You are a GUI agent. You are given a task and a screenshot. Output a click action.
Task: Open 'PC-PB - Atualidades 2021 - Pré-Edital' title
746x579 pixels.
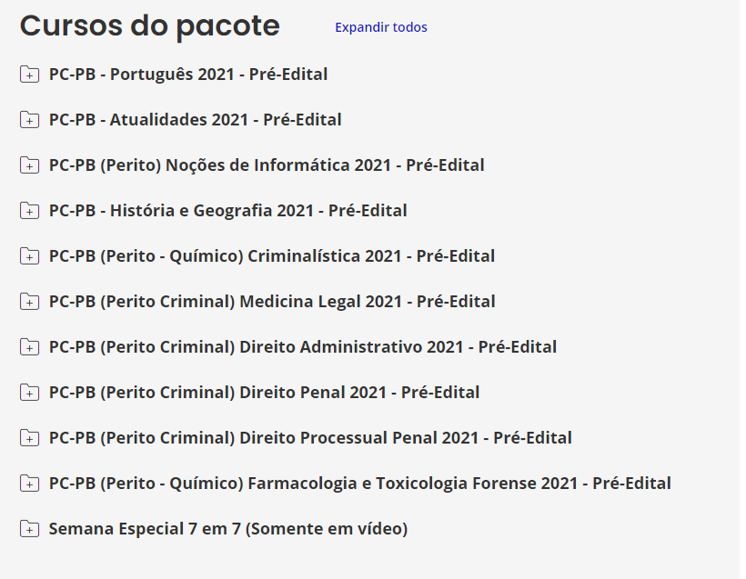pyautogui.click(x=196, y=120)
